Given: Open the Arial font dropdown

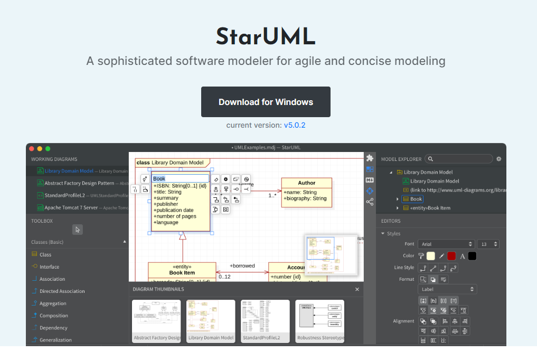Looking at the screenshot, I should 446,244.
